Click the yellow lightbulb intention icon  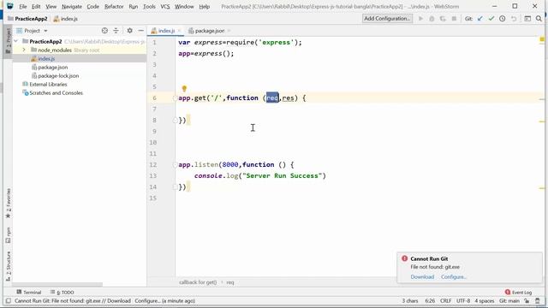click(x=184, y=89)
